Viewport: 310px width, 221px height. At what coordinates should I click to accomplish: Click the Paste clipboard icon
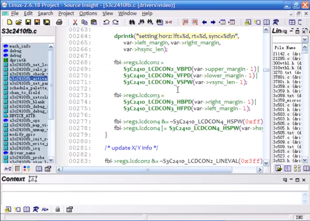94,22
